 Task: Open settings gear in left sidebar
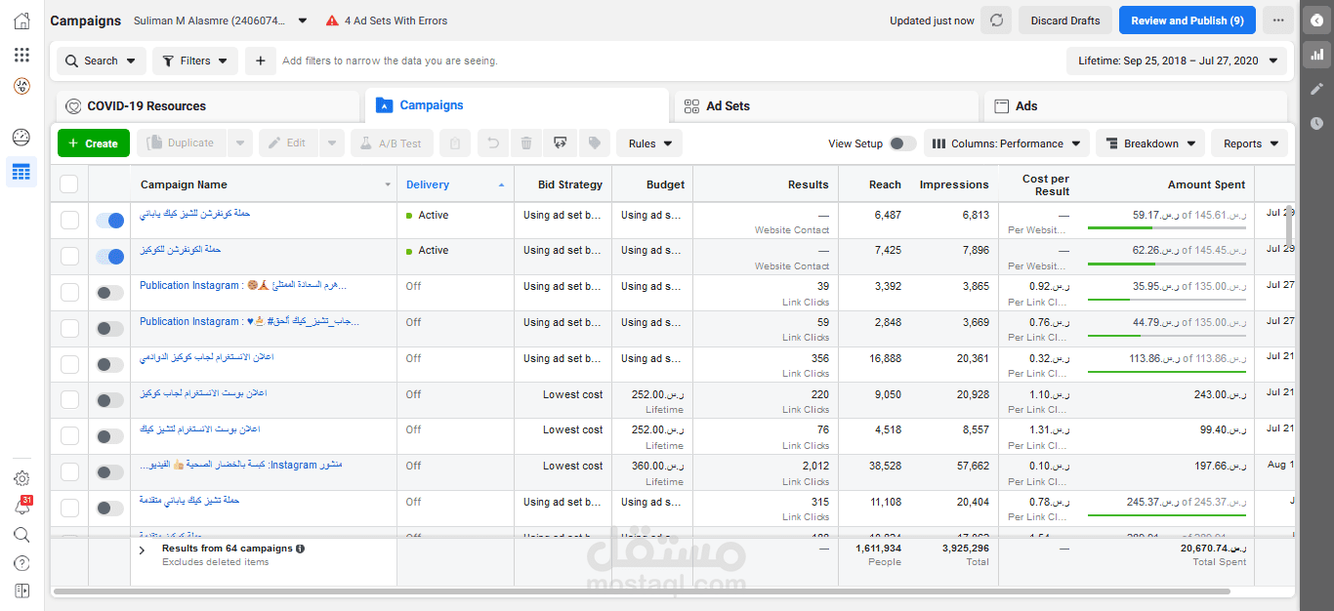pyautogui.click(x=21, y=478)
